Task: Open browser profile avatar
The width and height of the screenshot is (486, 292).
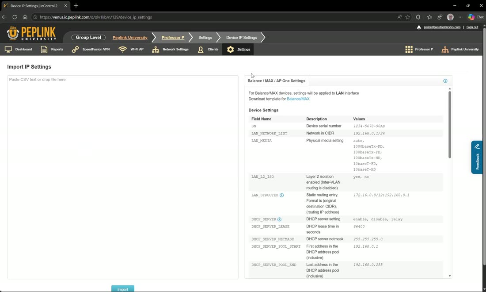Action: coord(450,17)
